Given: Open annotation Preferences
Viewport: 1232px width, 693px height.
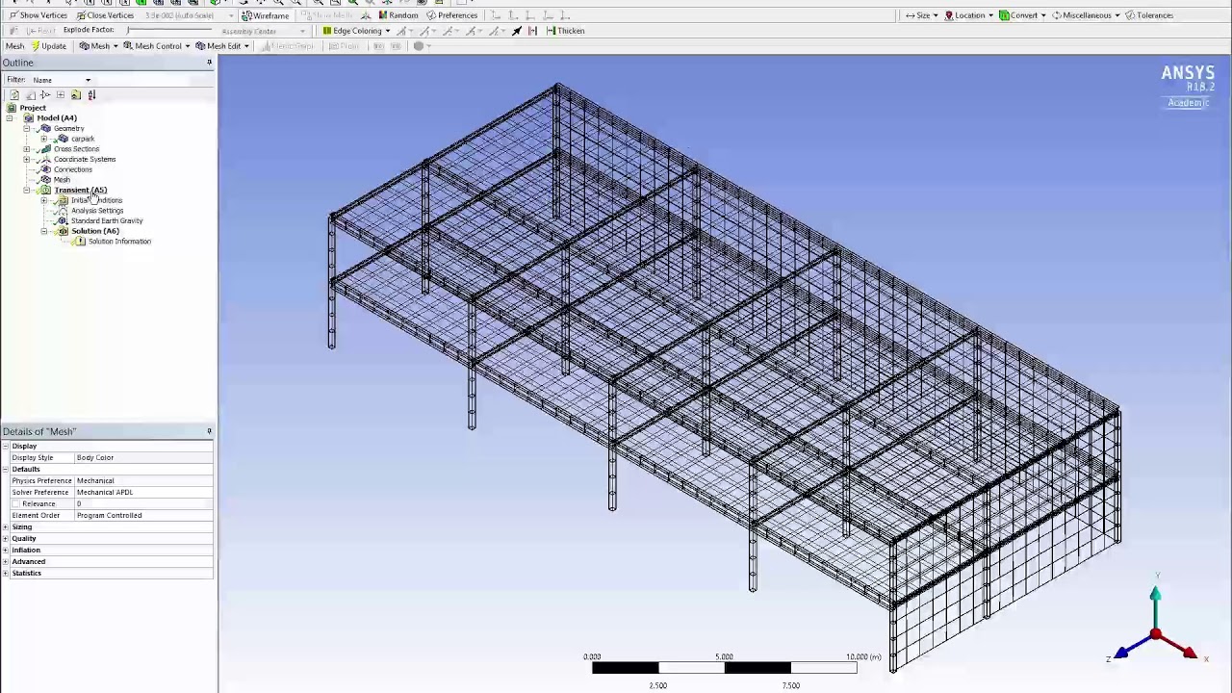Looking at the screenshot, I should tap(451, 15).
